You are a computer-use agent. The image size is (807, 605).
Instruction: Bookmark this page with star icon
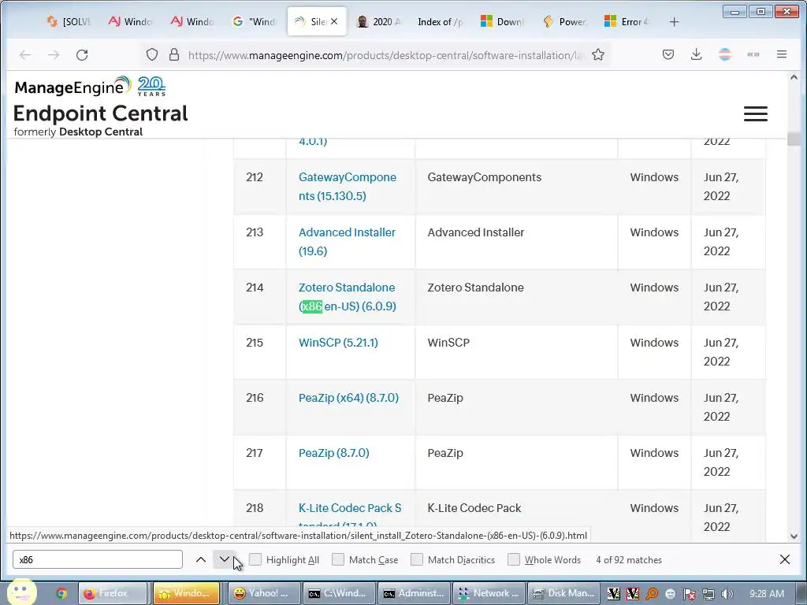(597, 54)
